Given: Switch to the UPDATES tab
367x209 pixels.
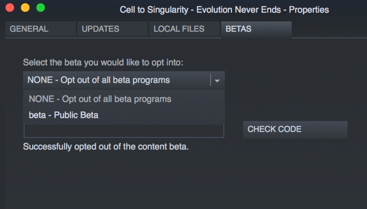Looking at the screenshot, I should [x=112, y=29].
